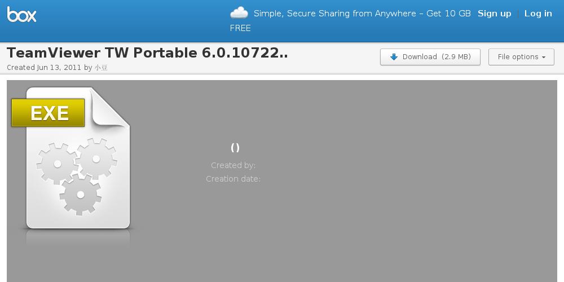This screenshot has height=282, width=564.
Task: Click the 'Created by:' label in preview
Action: tap(233, 165)
